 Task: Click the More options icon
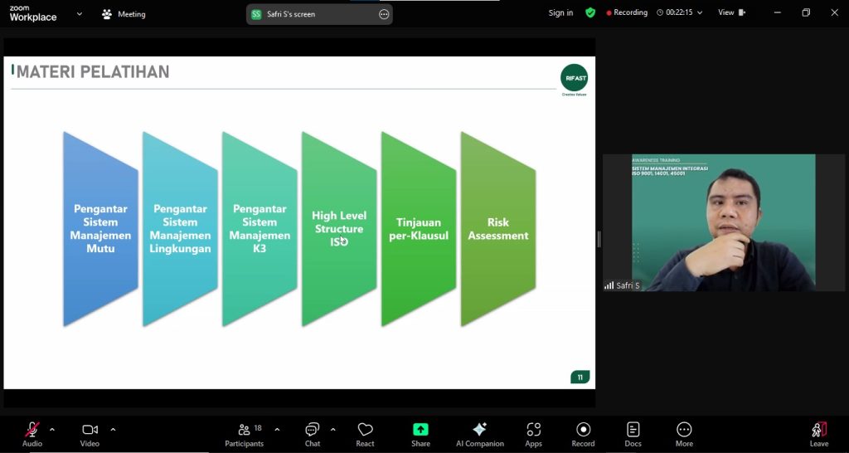click(x=684, y=434)
